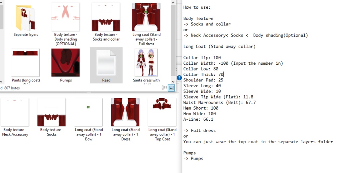This screenshot has height=173, width=344.
Task: Select Body texture - Socks and collar file
Action: click(x=106, y=22)
